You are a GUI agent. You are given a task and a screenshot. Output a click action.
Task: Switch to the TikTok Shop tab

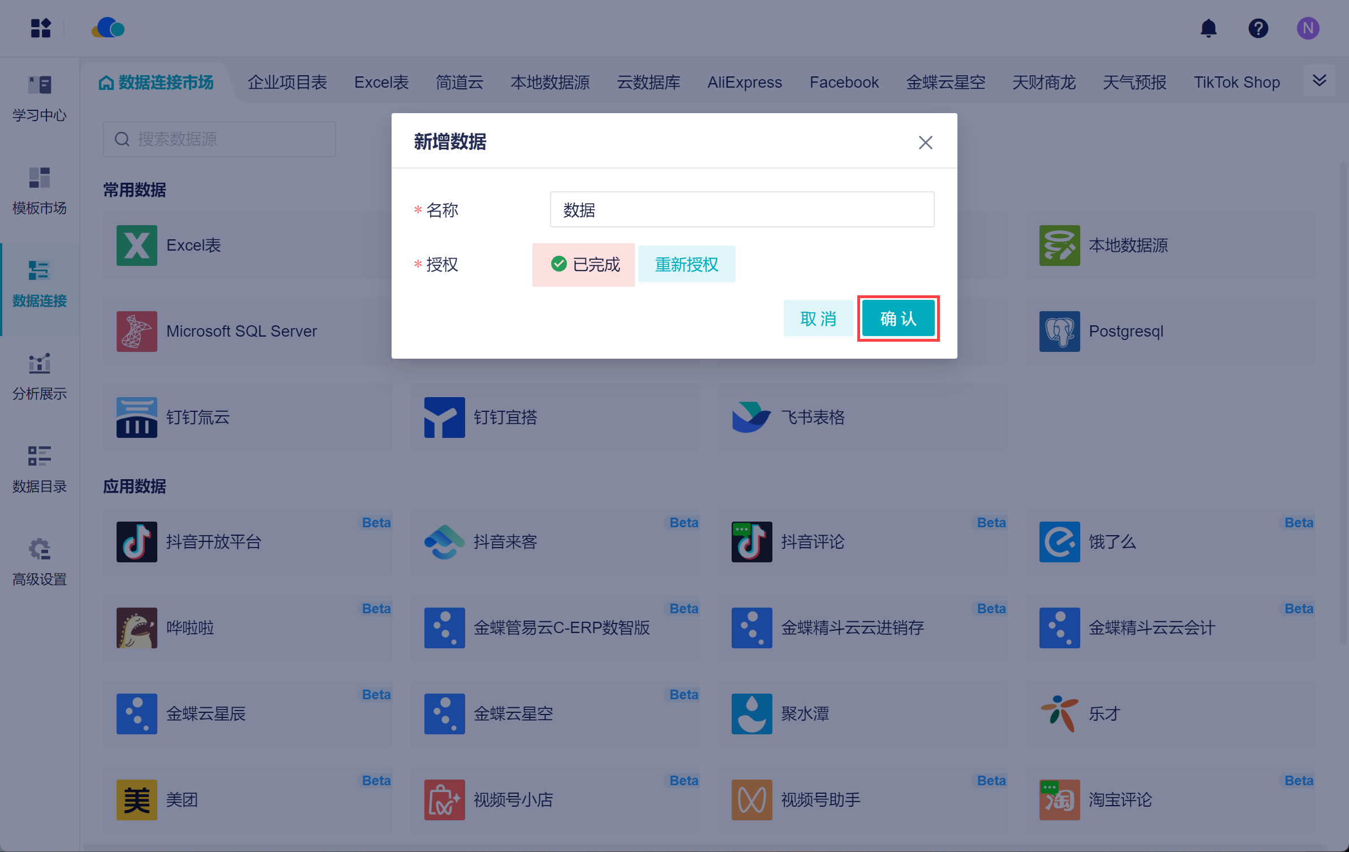[1236, 83]
